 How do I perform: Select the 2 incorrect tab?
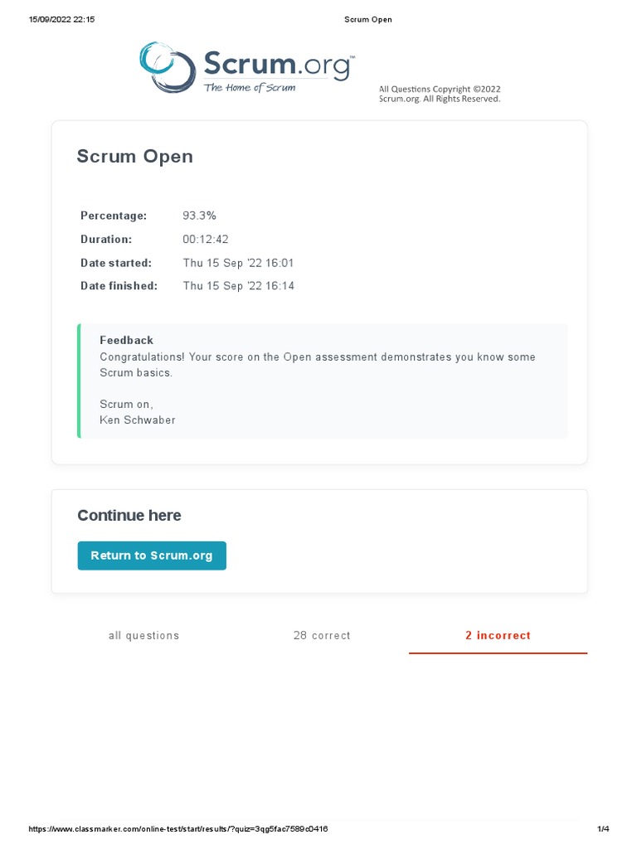[498, 636]
